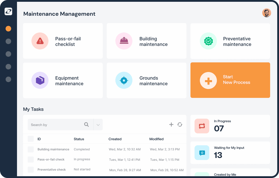
Task: Expand the search filter dropdown arrow
Action: point(98,125)
